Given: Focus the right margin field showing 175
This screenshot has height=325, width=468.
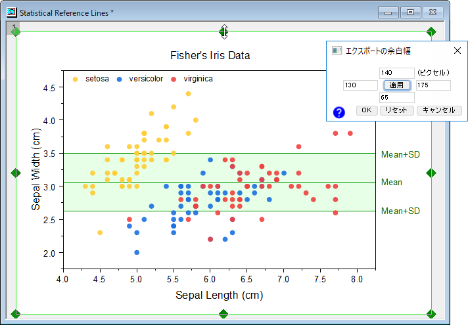Looking at the screenshot, I should coord(433,85).
